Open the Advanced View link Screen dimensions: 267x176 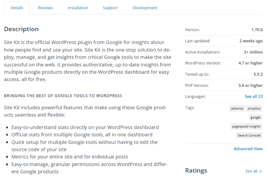tap(248, 149)
